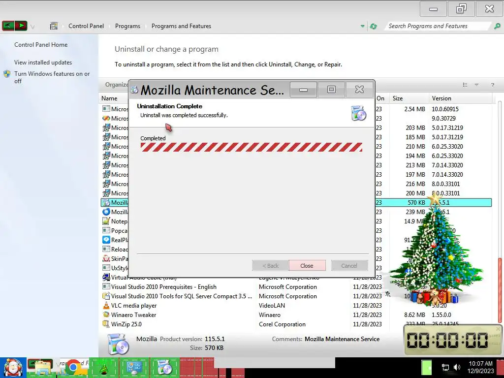504x378 pixels.
Task: Open the volume speaker tray icon
Action: [x=457, y=367]
